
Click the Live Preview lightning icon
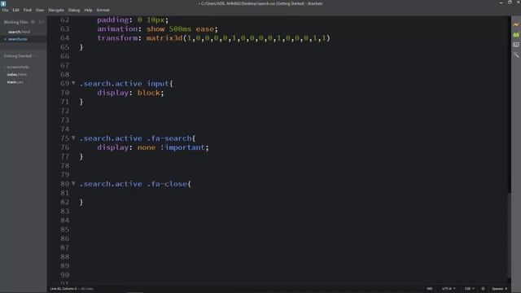tap(516, 25)
